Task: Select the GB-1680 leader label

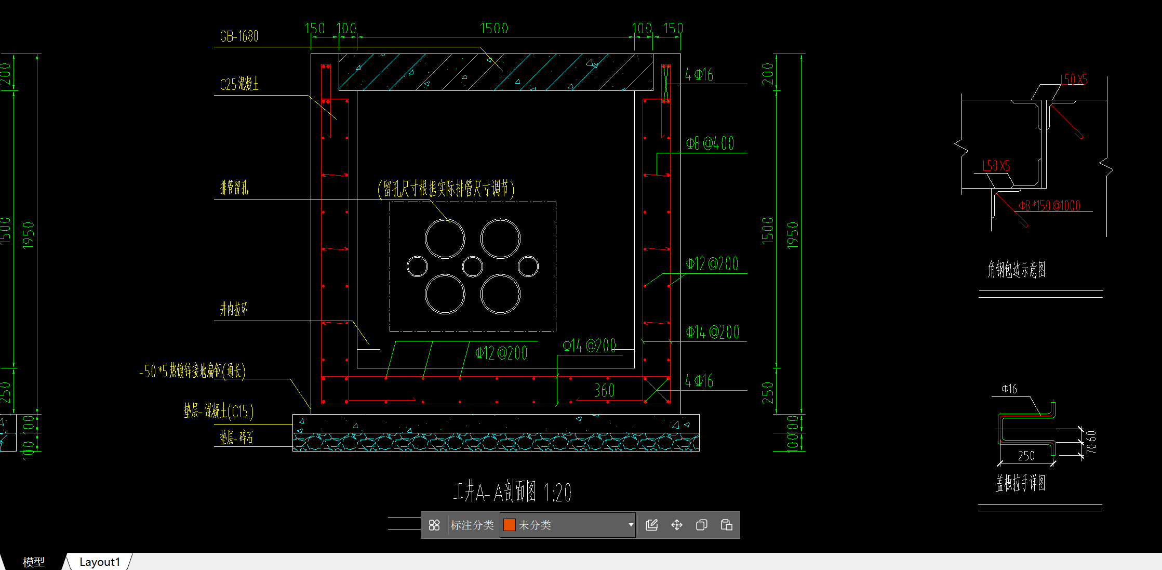Action: click(239, 36)
